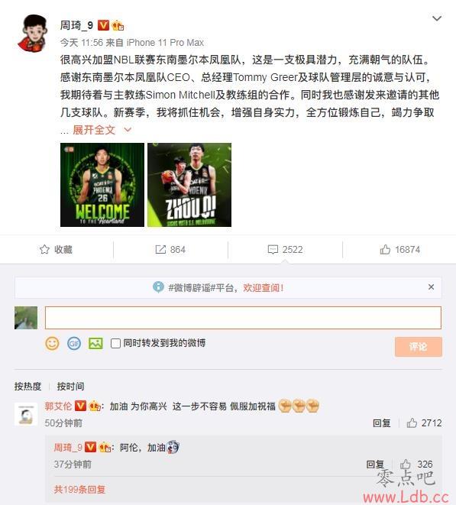The image size is (456, 505).
Task: Sort comments by 按热度
Action: pyautogui.click(x=27, y=386)
